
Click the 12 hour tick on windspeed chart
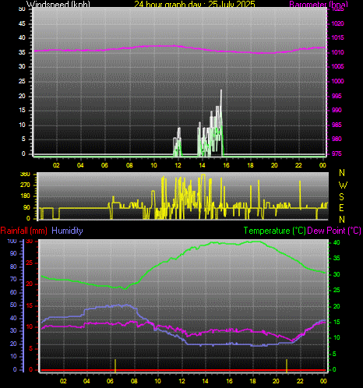click(178, 165)
